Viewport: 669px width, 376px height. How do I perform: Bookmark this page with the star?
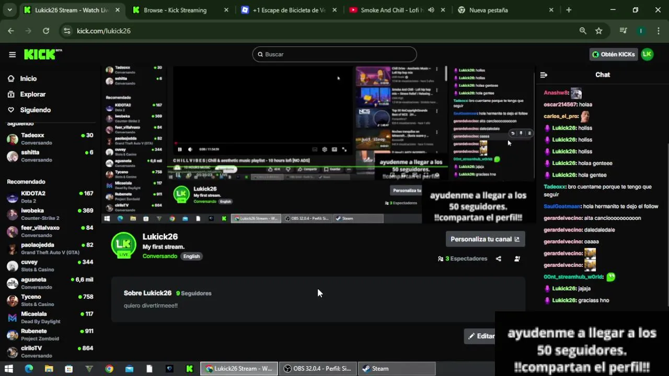click(x=599, y=31)
